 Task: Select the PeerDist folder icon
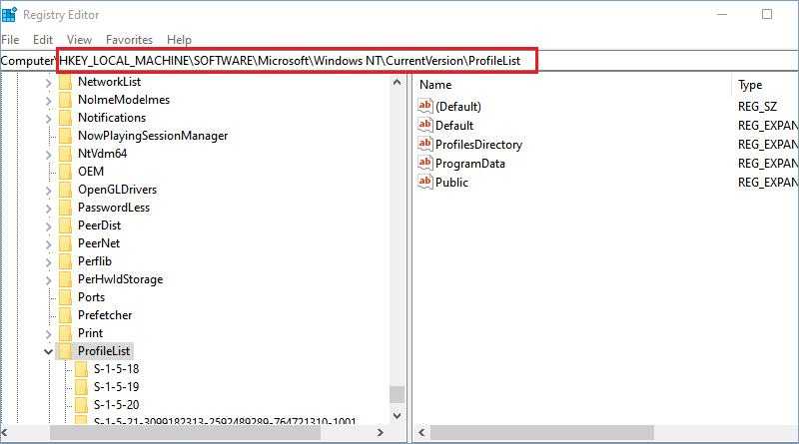(65, 225)
